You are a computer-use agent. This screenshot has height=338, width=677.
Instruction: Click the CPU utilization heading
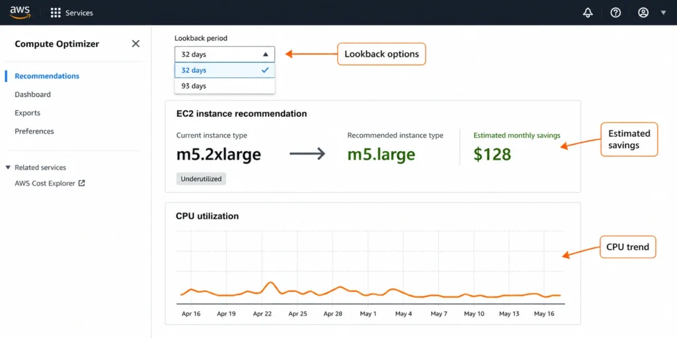click(x=207, y=216)
